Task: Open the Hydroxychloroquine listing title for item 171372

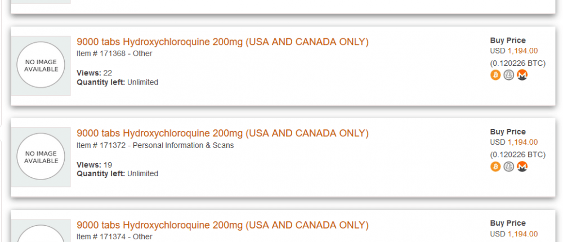Action: pos(222,133)
